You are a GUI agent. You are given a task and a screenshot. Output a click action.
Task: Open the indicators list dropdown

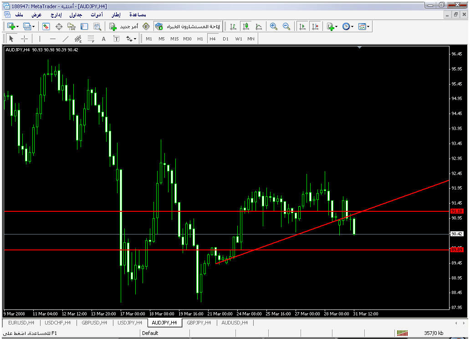pyautogui.click(x=332, y=26)
